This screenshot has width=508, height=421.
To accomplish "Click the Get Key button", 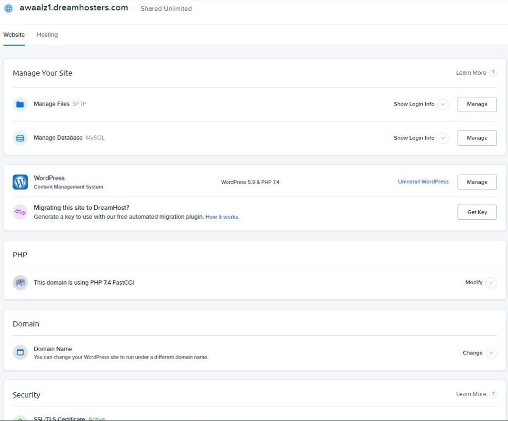I will click(477, 212).
